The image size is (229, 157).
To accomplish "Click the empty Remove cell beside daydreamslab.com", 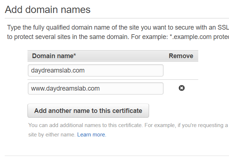I will pos(181,70).
